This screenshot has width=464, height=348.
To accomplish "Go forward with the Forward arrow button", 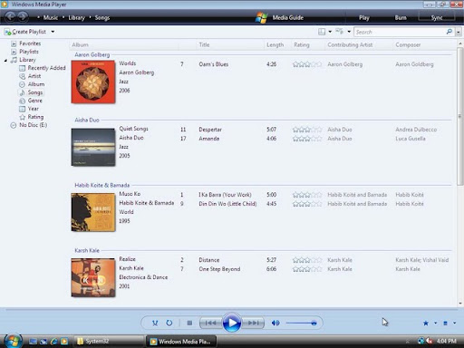I will (23, 16).
